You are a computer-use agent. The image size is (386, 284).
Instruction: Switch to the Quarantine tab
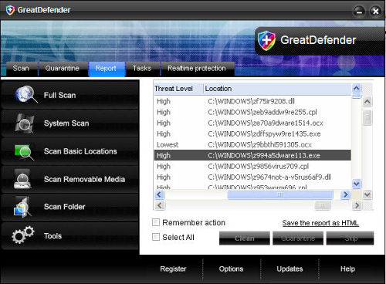tap(63, 69)
